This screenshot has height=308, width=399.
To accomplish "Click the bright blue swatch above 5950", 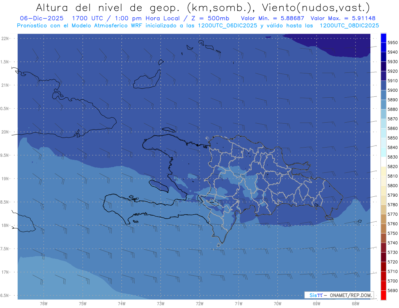I will [x=383, y=38].
